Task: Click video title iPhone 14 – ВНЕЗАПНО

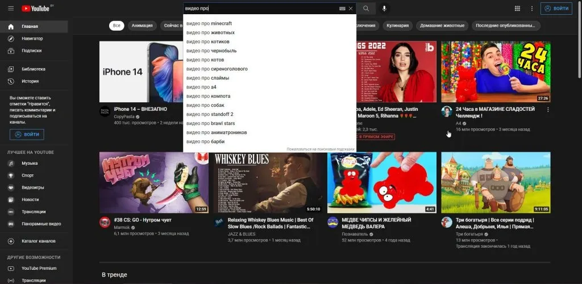Action: [x=140, y=110]
